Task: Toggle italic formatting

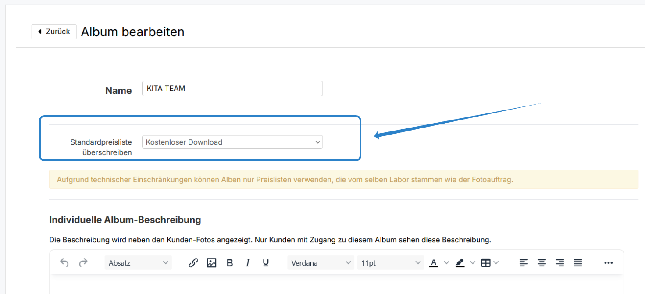Action: (247, 262)
